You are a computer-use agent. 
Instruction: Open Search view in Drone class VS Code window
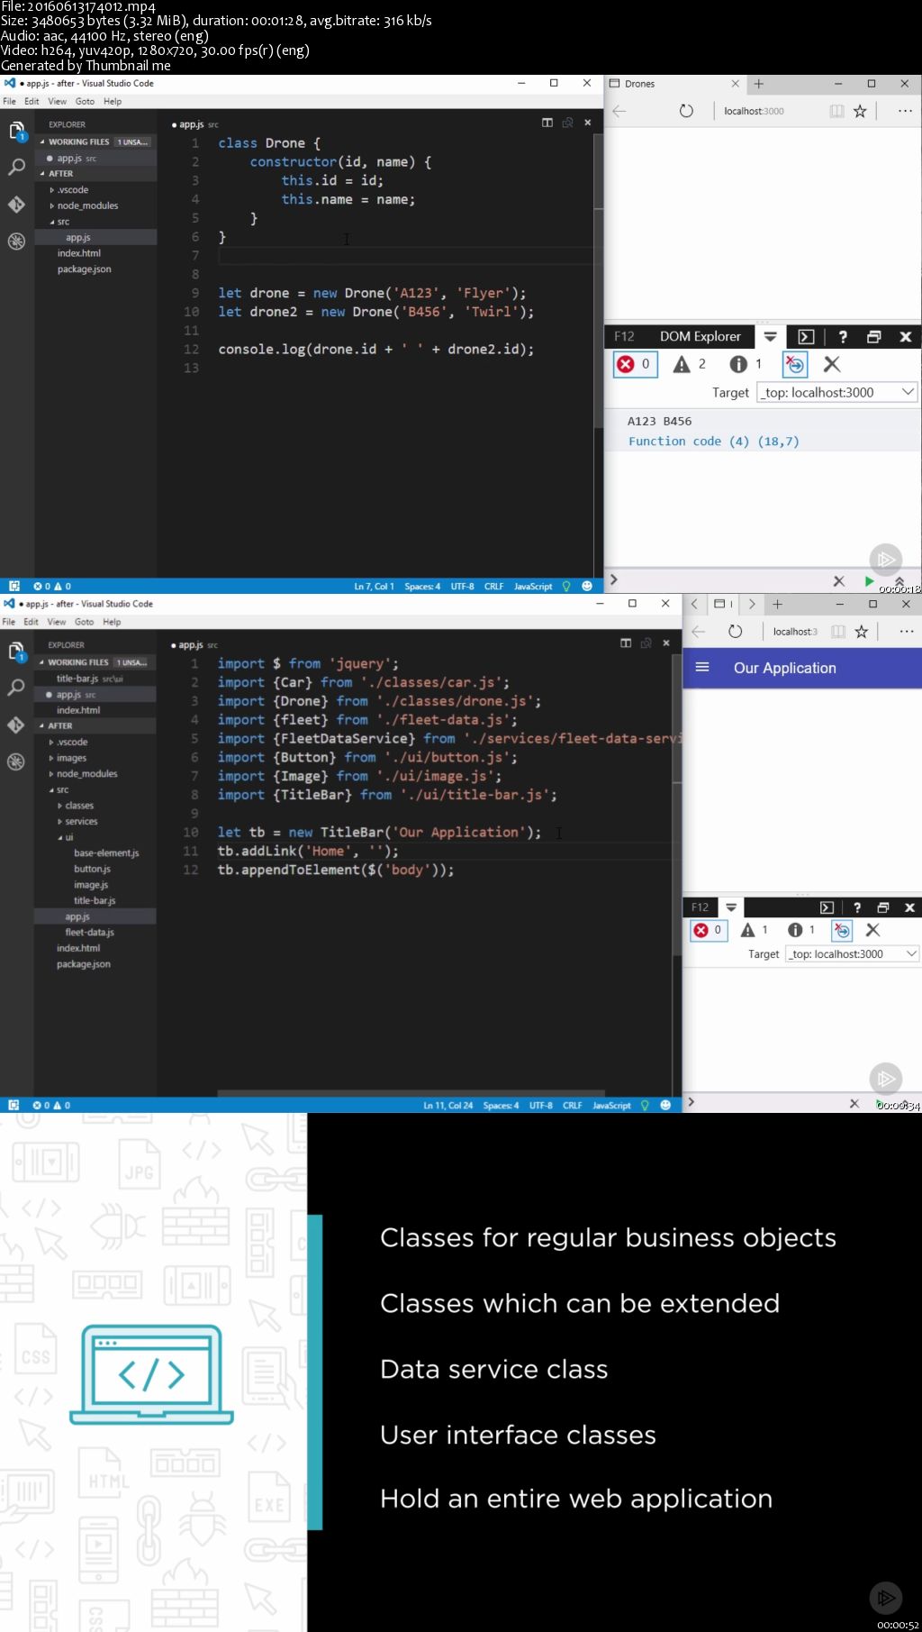pyautogui.click(x=16, y=168)
